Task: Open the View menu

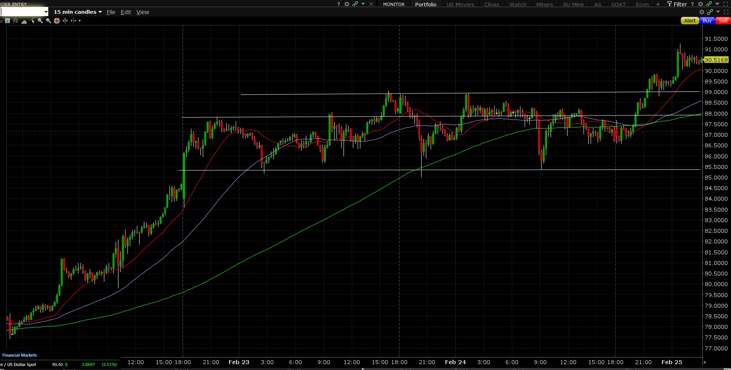Action: (x=143, y=12)
